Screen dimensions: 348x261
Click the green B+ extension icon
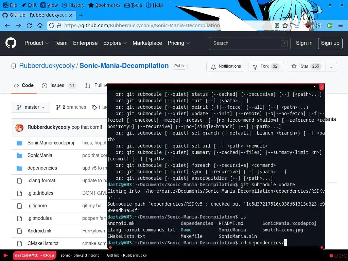pos(330,25)
